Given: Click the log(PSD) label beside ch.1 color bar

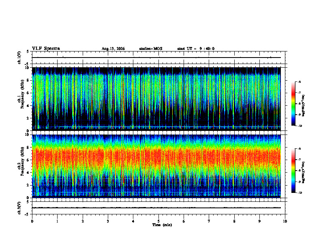Looking at the screenshot, I should 304,106.
